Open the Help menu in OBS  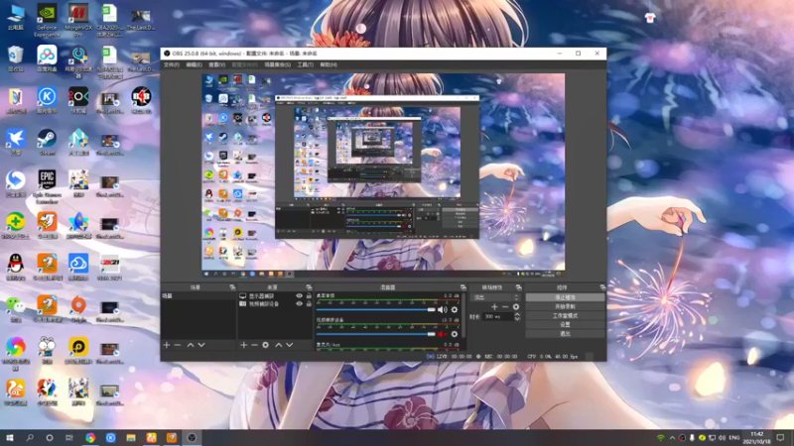pos(329,64)
